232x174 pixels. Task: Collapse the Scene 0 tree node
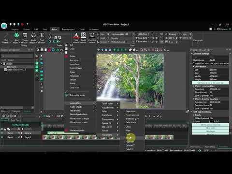coord(1,64)
